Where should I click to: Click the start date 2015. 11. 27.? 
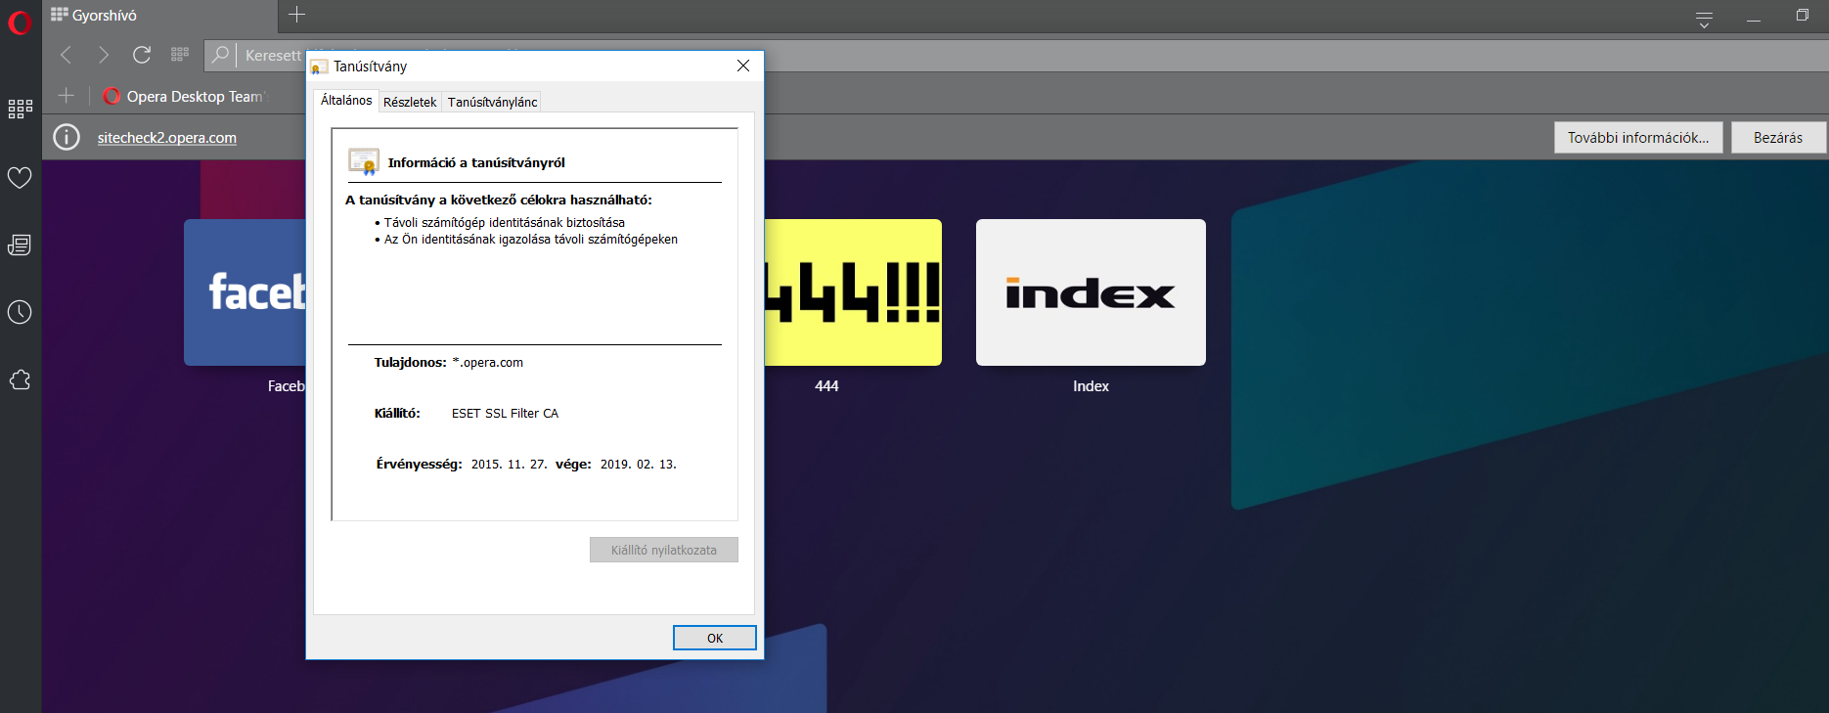509,464
